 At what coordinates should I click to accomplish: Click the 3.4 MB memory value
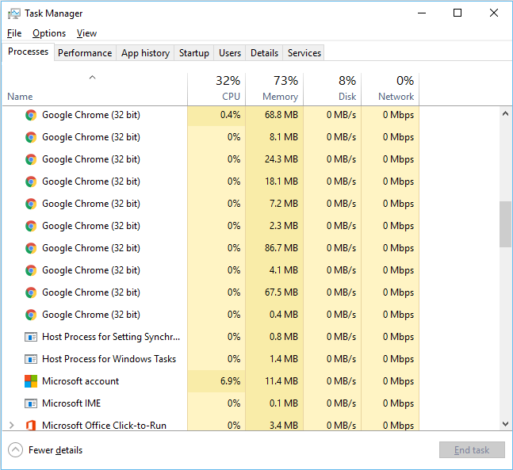284,425
